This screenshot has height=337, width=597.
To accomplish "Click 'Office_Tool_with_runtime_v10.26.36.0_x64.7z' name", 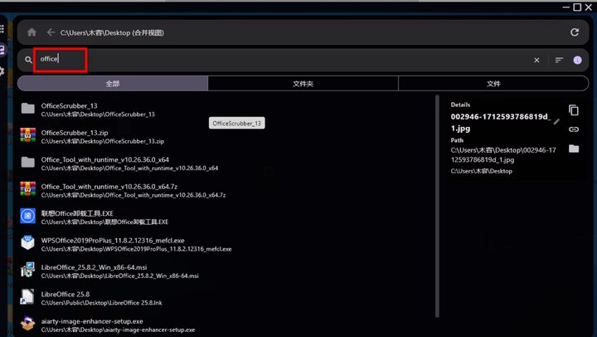I will [109, 187].
